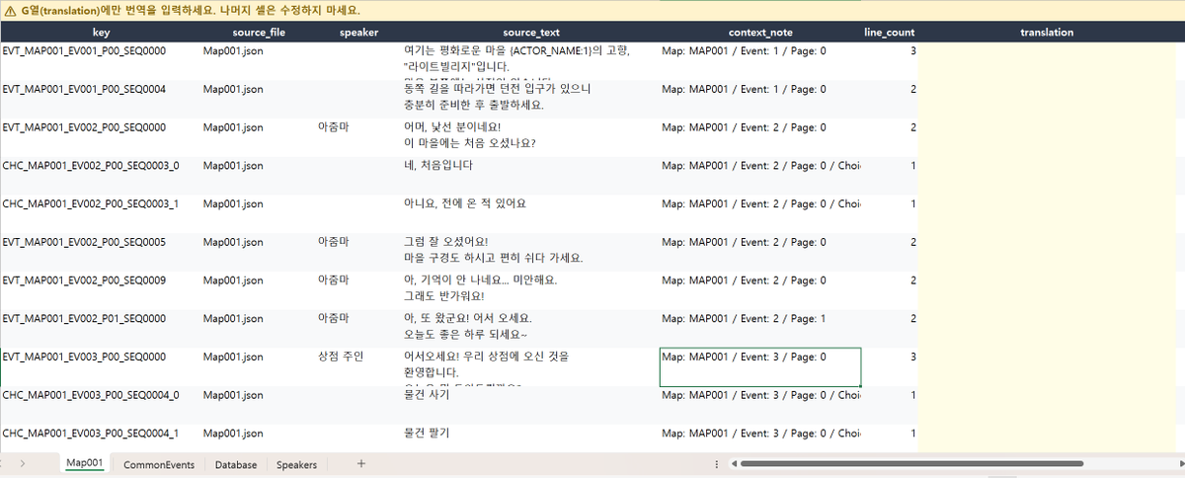Switch to the Map001 sheet tab
This screenshot has height=478, width=1185.
(x=85, y=464)
